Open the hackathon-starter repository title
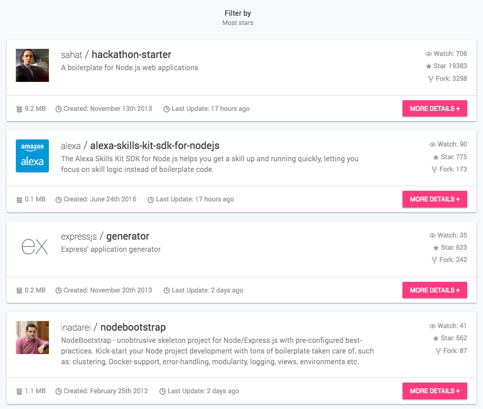This screenshot has height=409, width=483. (x=131, y=54)
